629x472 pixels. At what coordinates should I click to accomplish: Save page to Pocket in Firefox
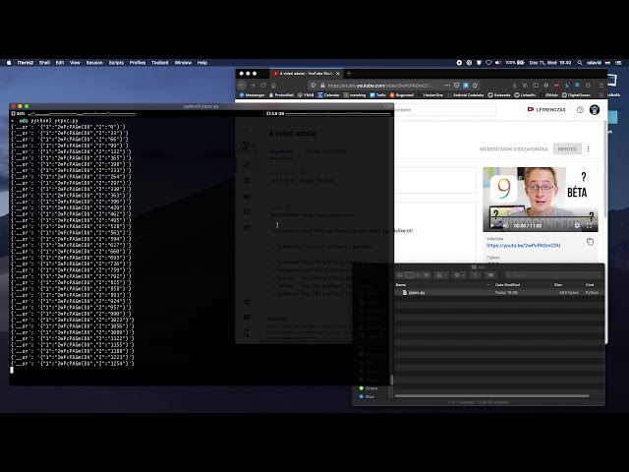pyautogui.click(x=456, y=86)
